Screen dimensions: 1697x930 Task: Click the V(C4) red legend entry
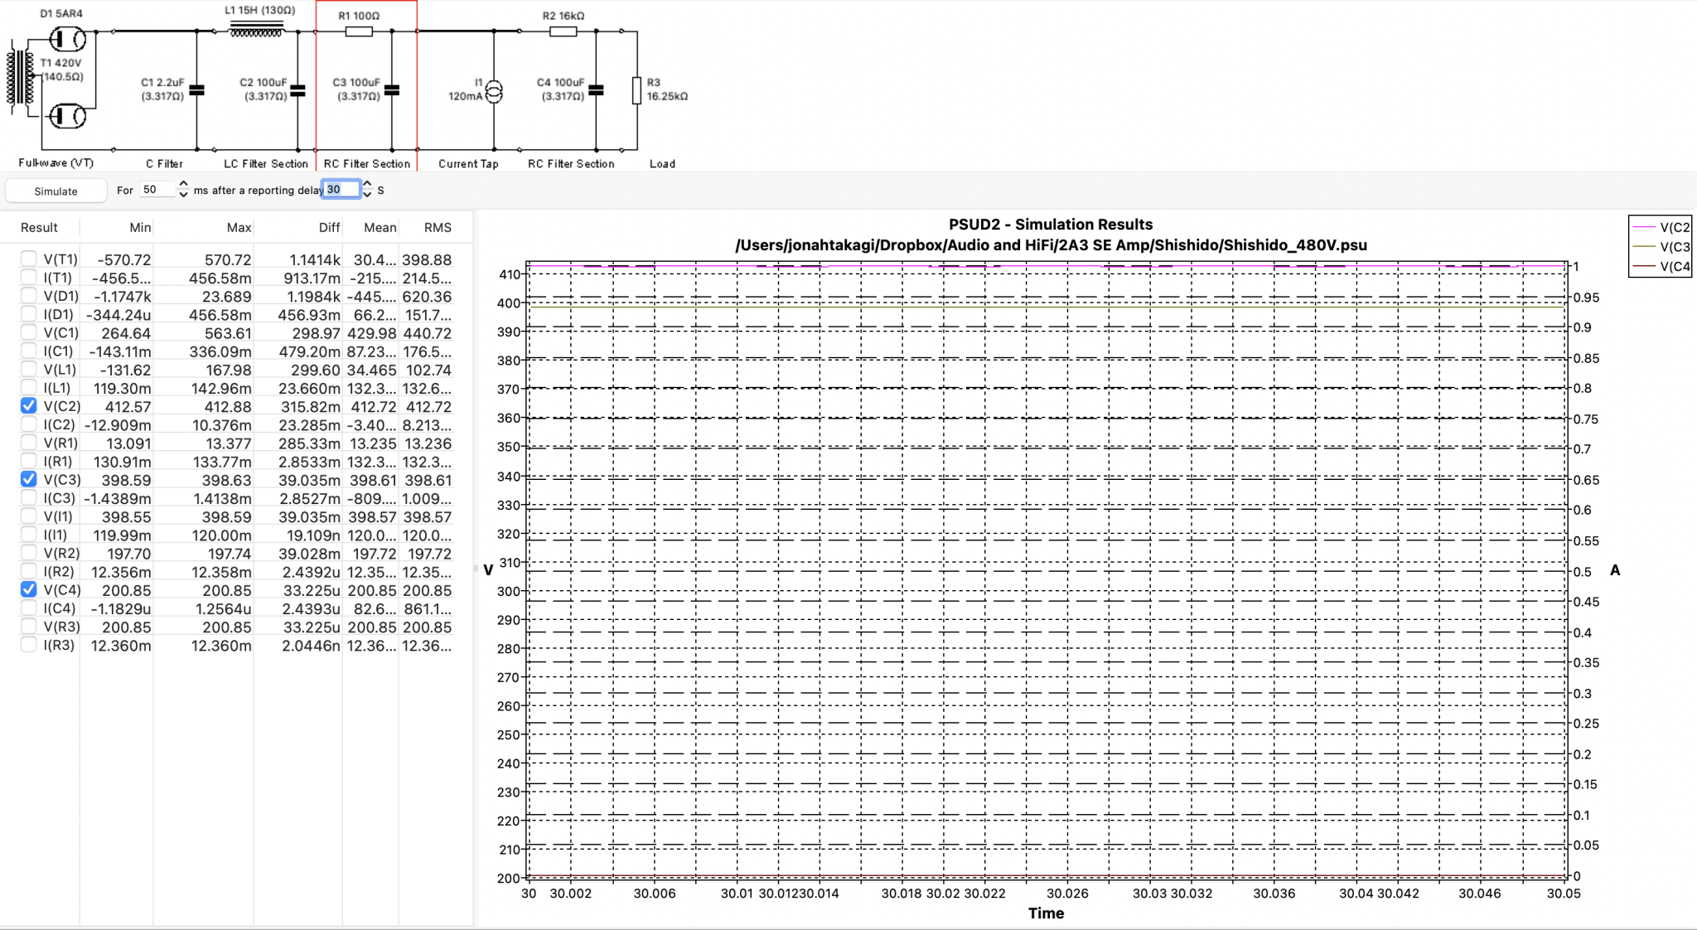(1661, 266)
